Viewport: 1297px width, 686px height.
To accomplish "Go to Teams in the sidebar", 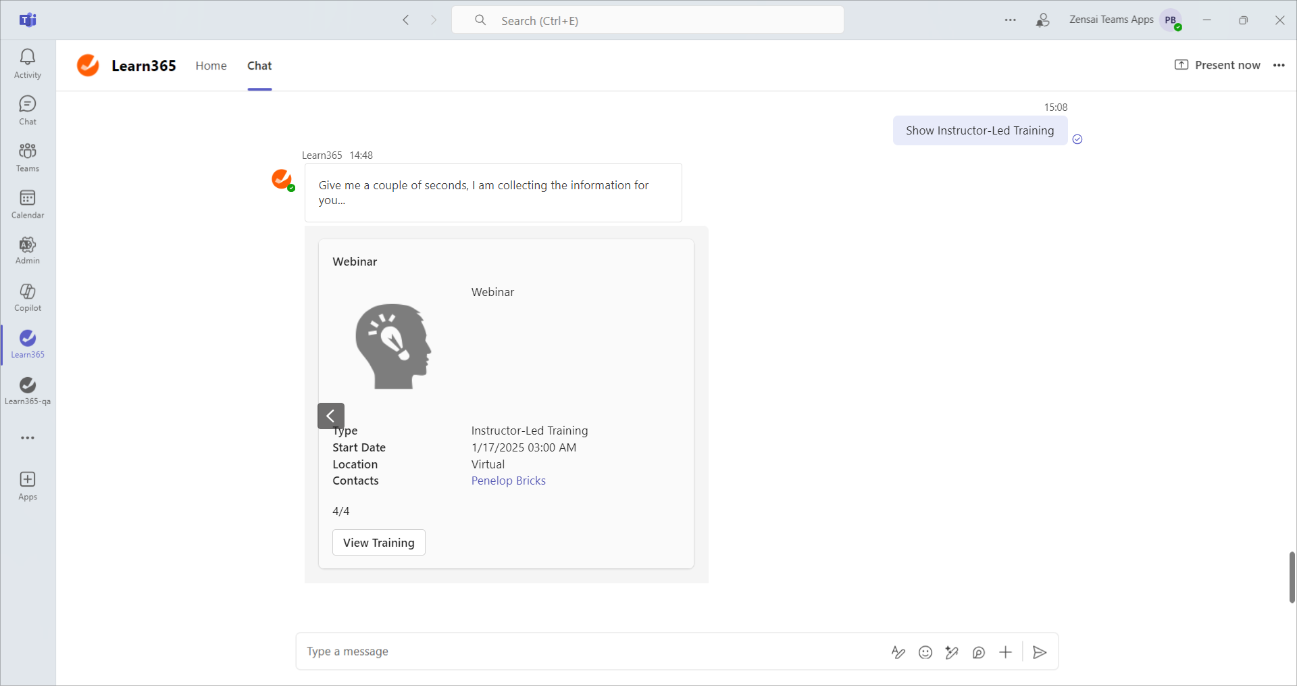I will [x=28, y=157].
